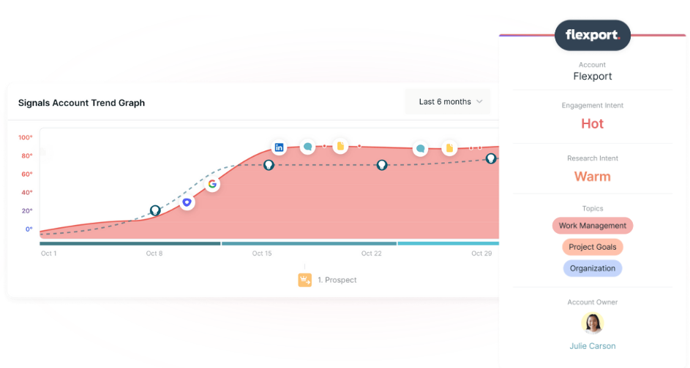Click the first yellow document icon
This screenshot has width=690, height=368.
pos(340,146)
